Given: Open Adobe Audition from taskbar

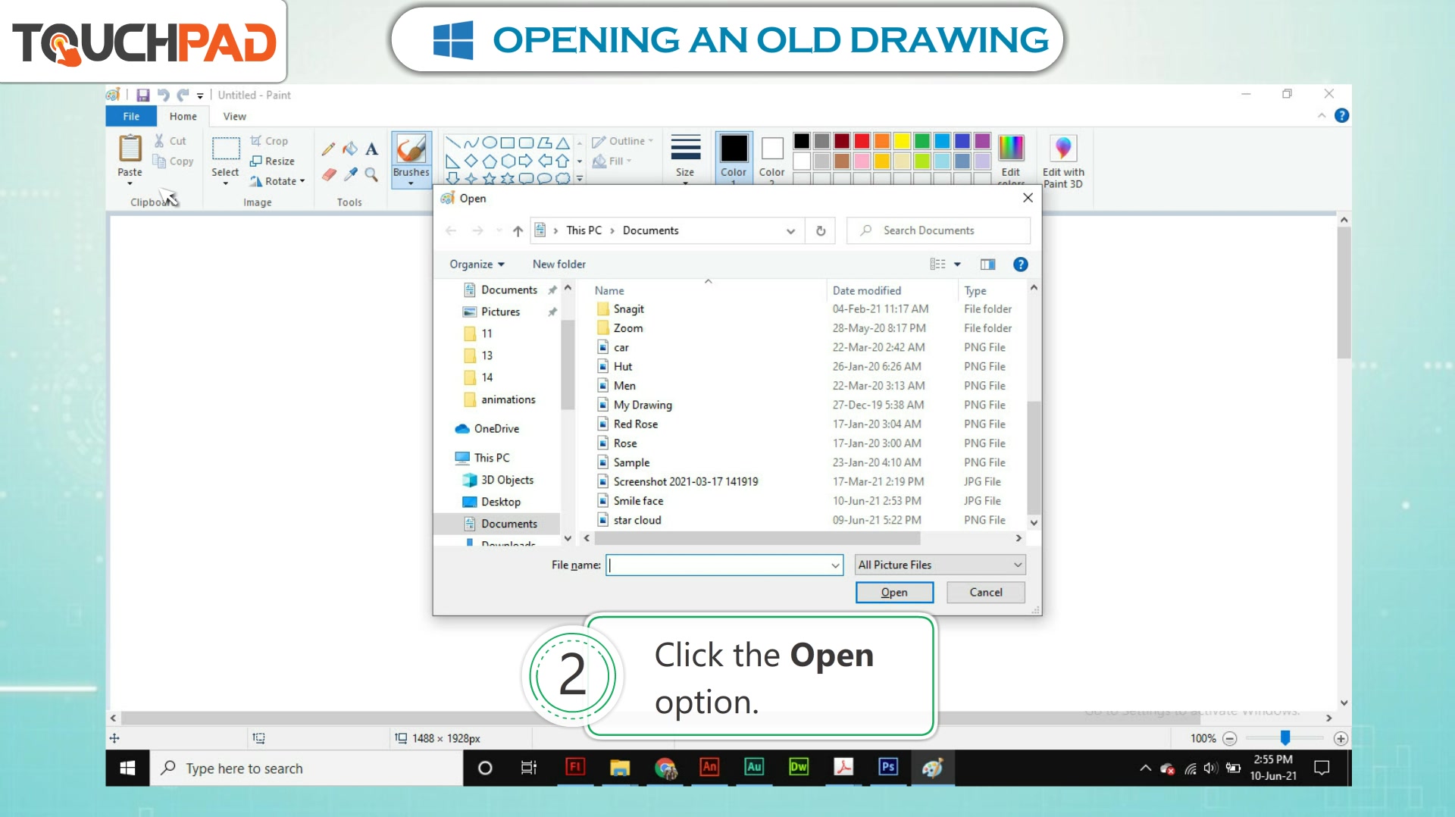Looking at the screenshot, I should [x=754, y=768].
